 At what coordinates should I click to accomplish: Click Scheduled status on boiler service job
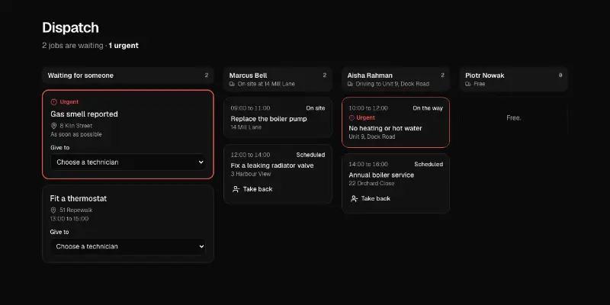click(429, 164)
